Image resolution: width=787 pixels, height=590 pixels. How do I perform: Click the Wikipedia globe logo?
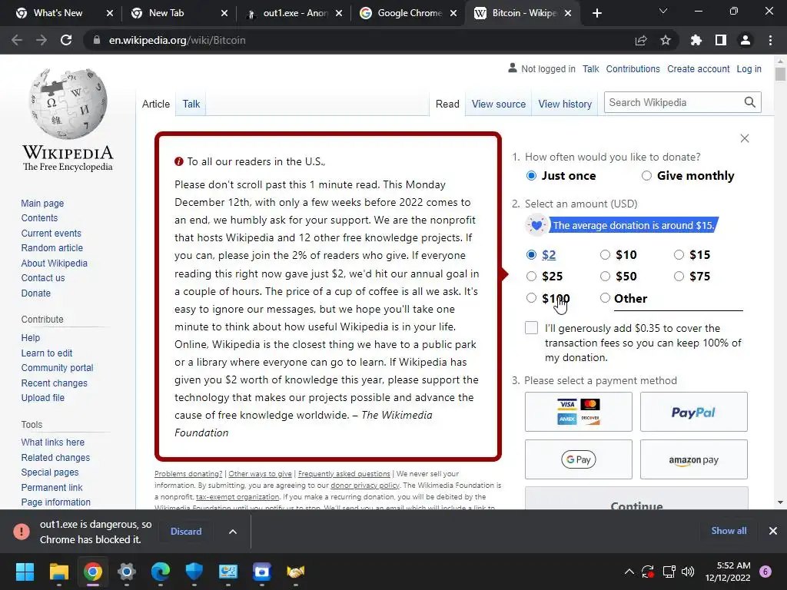coord(68,104)
